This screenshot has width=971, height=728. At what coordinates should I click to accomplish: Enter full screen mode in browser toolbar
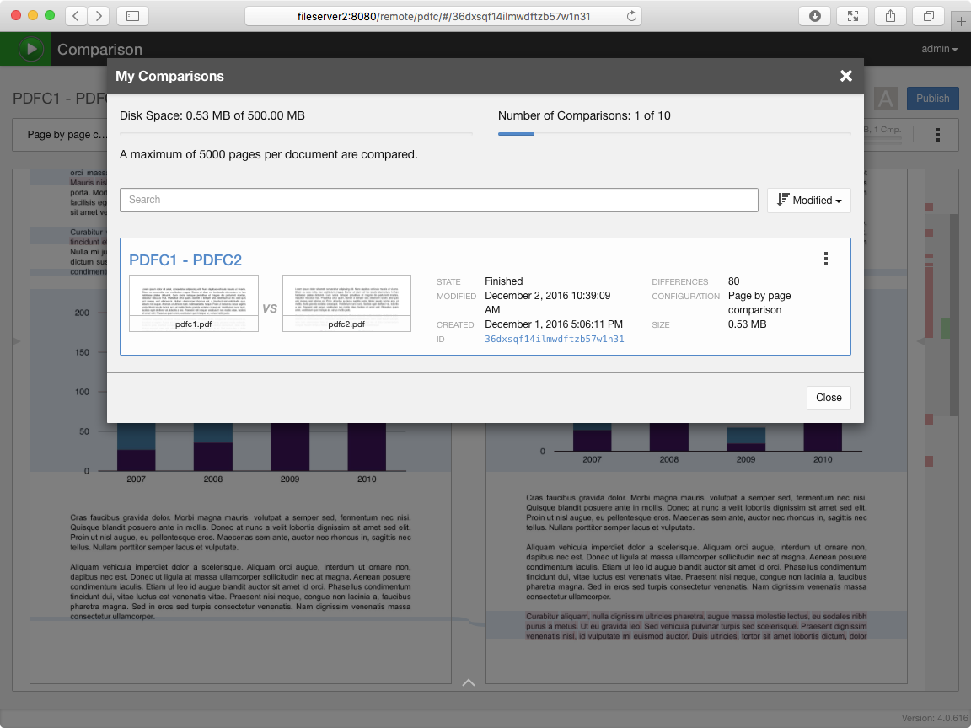coord(853,16)
